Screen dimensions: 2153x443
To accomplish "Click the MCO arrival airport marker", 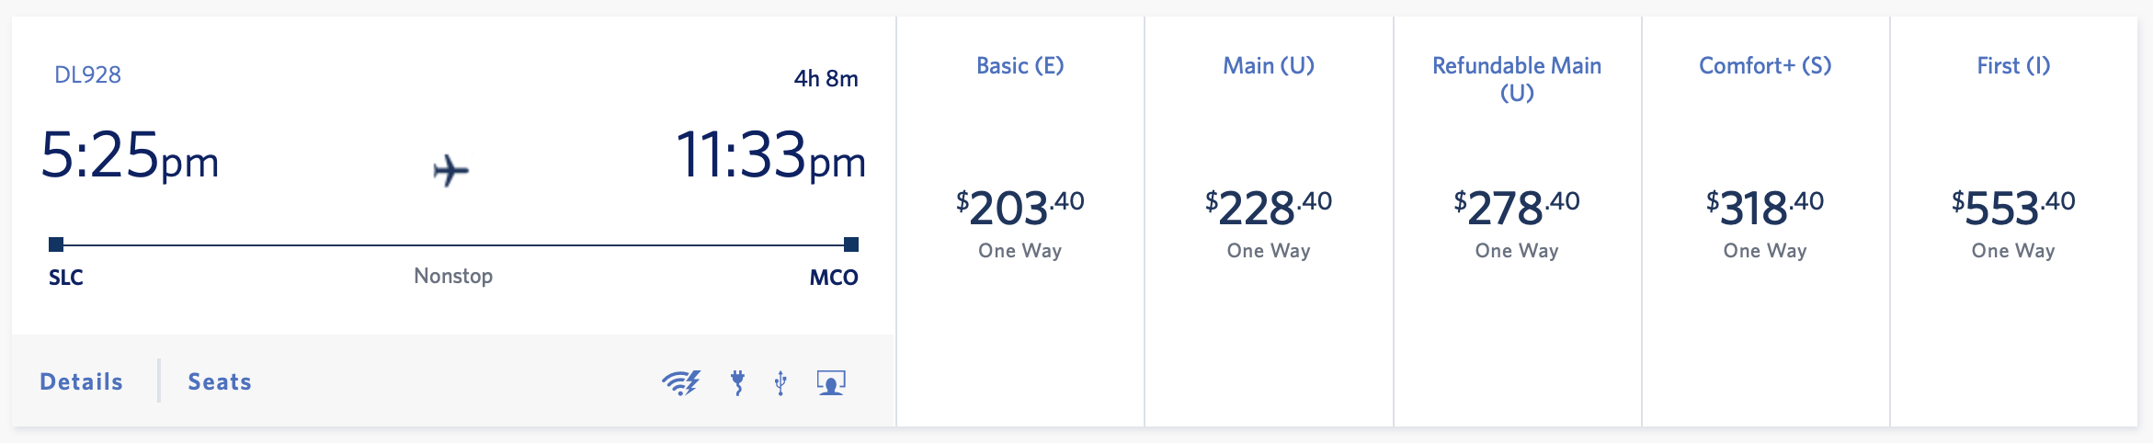I will [851, 244].
